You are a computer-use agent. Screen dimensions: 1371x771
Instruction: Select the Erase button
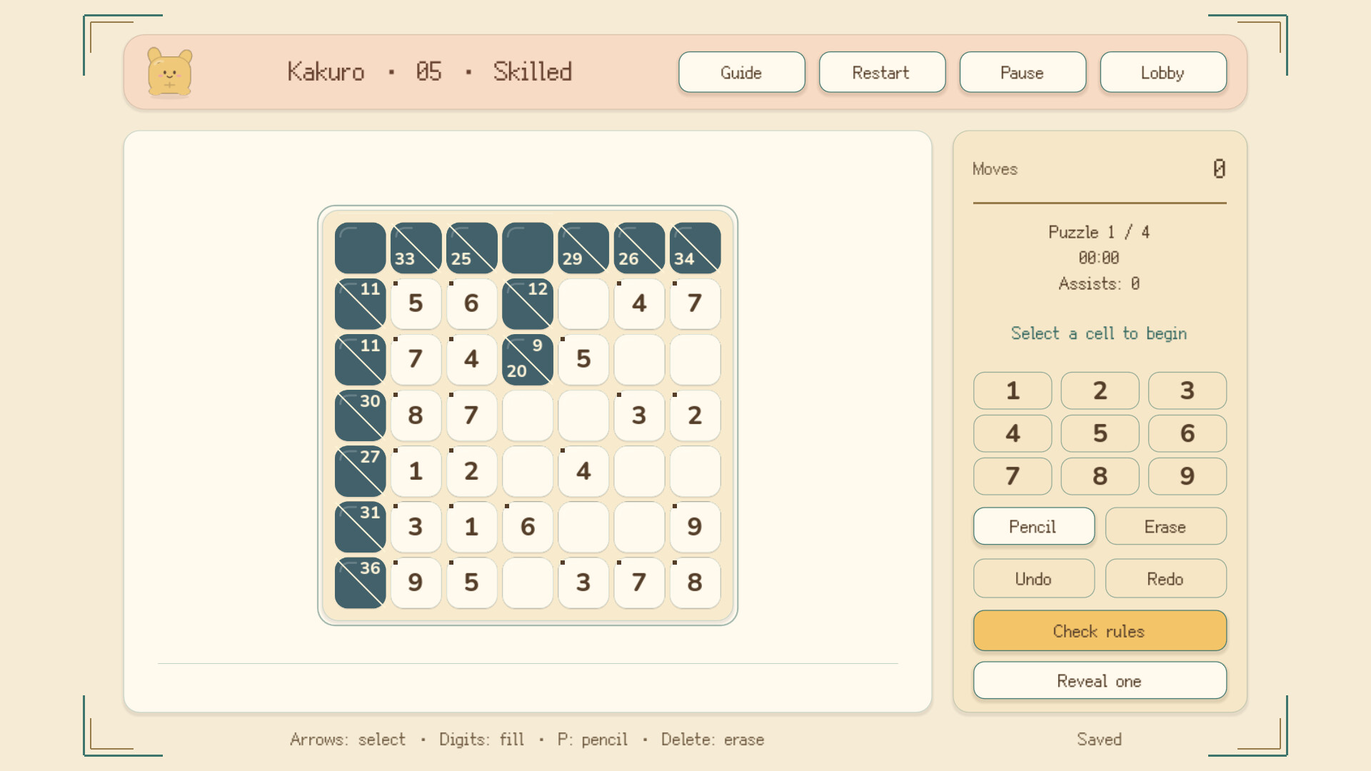[1165, 526]
